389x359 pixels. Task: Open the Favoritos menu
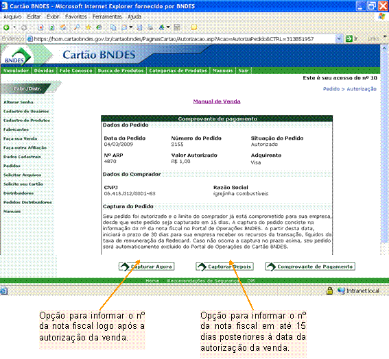[x=76, y=17]
